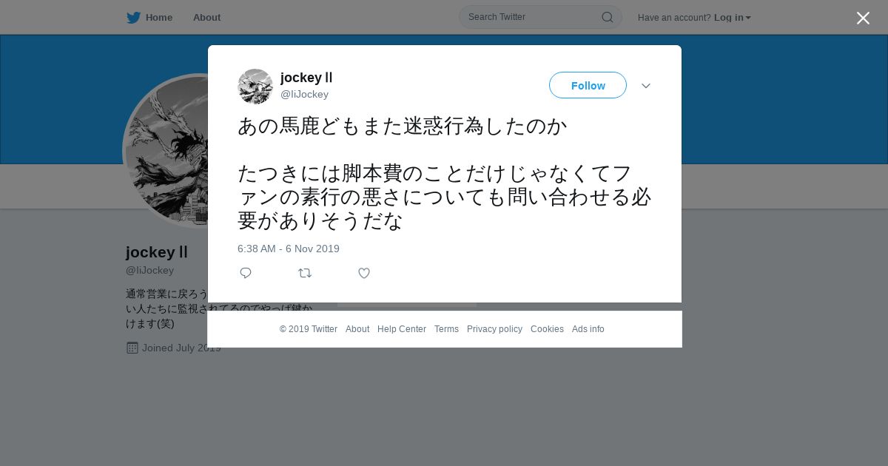888x466 pixels.
Task: Retweet using the retweet arrows icon
Action: (305, 273)
